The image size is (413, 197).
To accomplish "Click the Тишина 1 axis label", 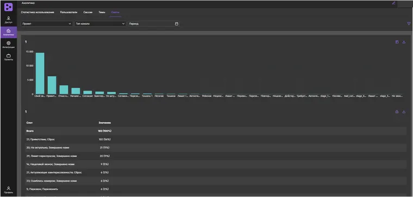I will click(147, 96).
